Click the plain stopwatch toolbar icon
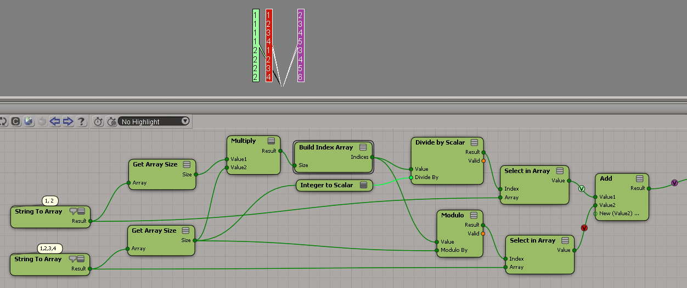 tap(98, 122)
